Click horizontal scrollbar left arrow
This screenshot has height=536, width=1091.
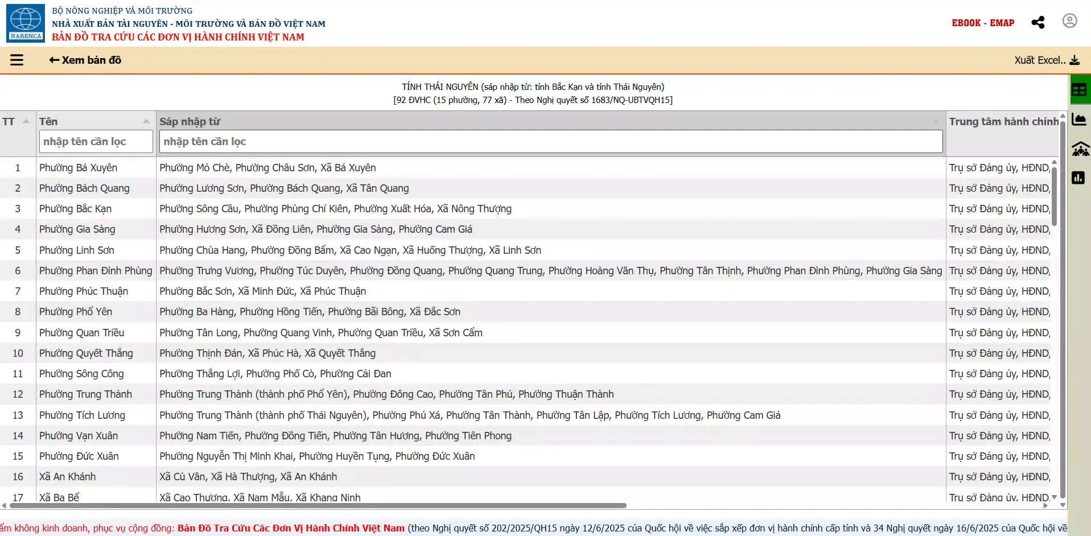(4, 505)
